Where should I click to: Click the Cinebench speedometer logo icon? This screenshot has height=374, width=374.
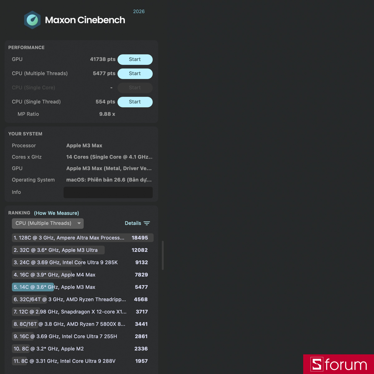point(32,20)
